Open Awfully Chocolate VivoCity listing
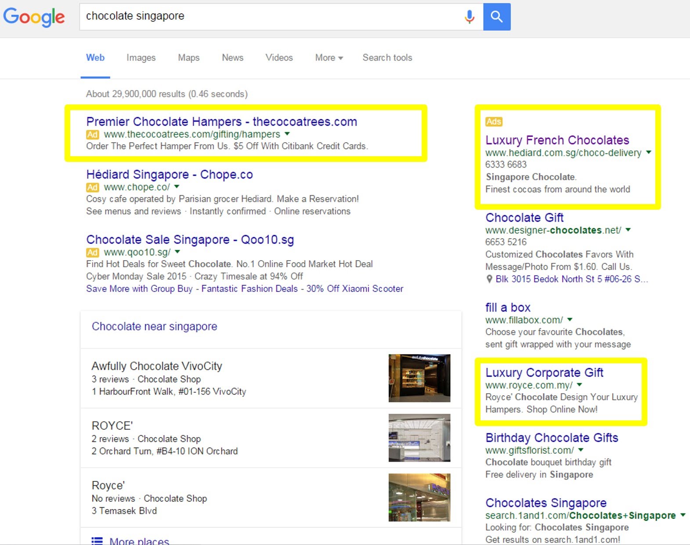690x545 pixels. click(157, 366)
